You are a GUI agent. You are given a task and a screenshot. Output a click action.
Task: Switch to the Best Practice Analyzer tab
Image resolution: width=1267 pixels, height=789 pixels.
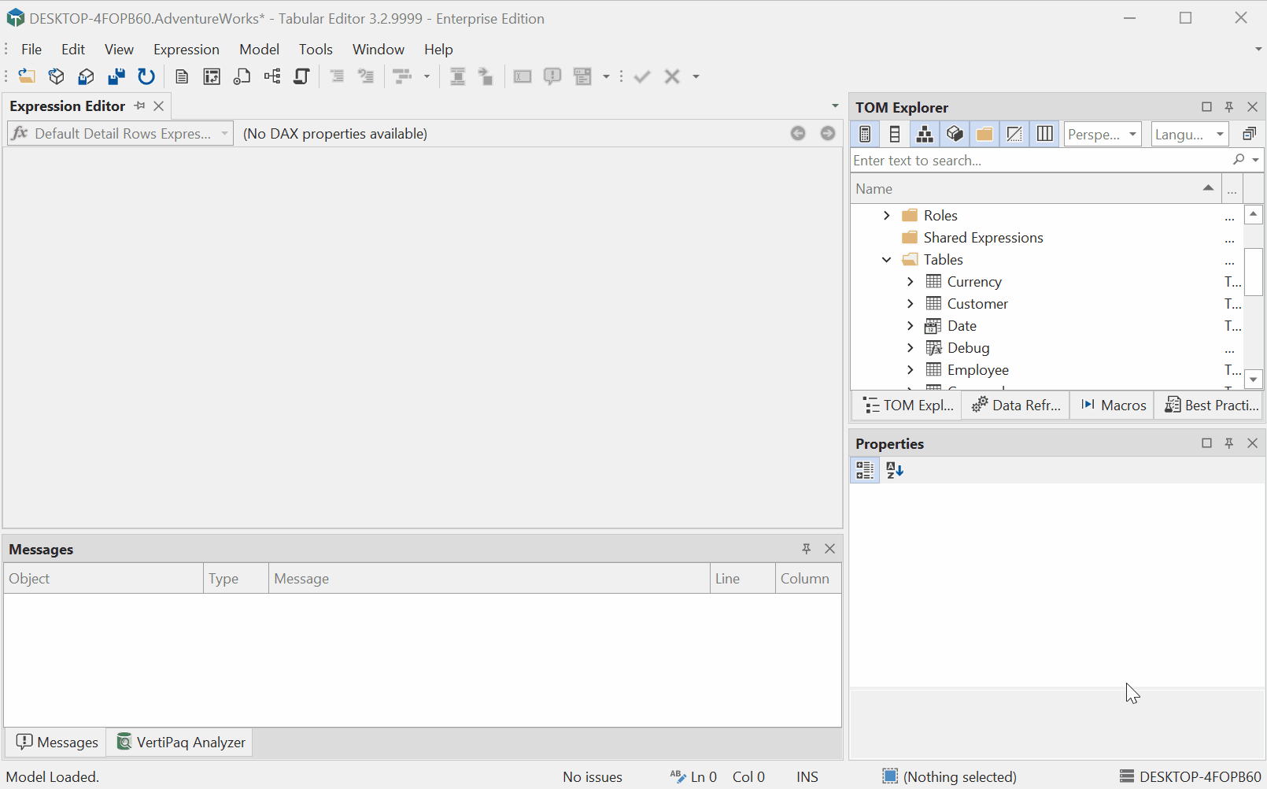1210,406
